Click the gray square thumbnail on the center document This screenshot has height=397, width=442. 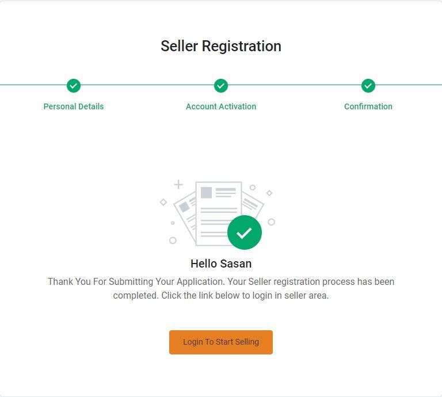coord(207,193)
